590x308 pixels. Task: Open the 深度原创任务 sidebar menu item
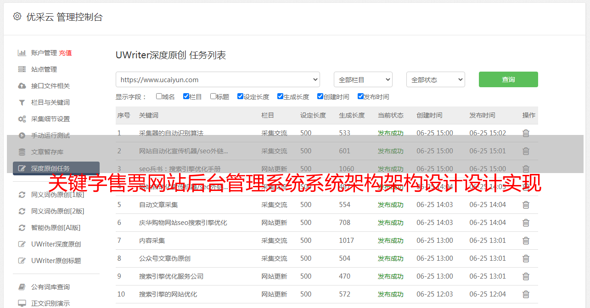point(56,168)
